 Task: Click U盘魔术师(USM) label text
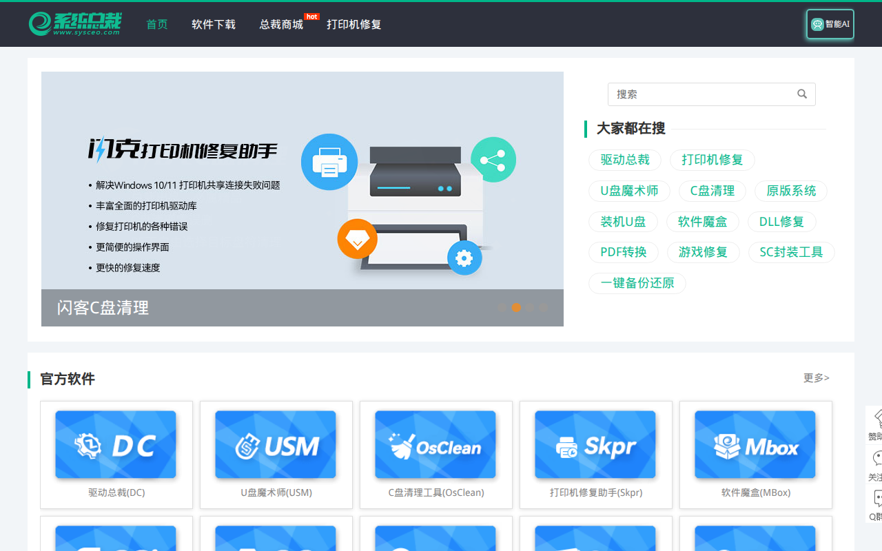coord(276,492)
